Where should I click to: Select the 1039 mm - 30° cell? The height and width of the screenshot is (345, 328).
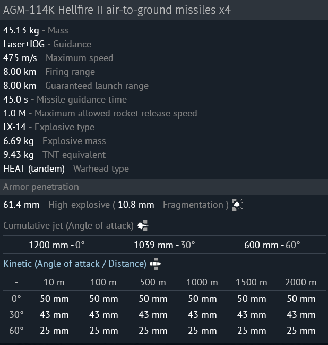pyautogui.click(x=165, y=245)
